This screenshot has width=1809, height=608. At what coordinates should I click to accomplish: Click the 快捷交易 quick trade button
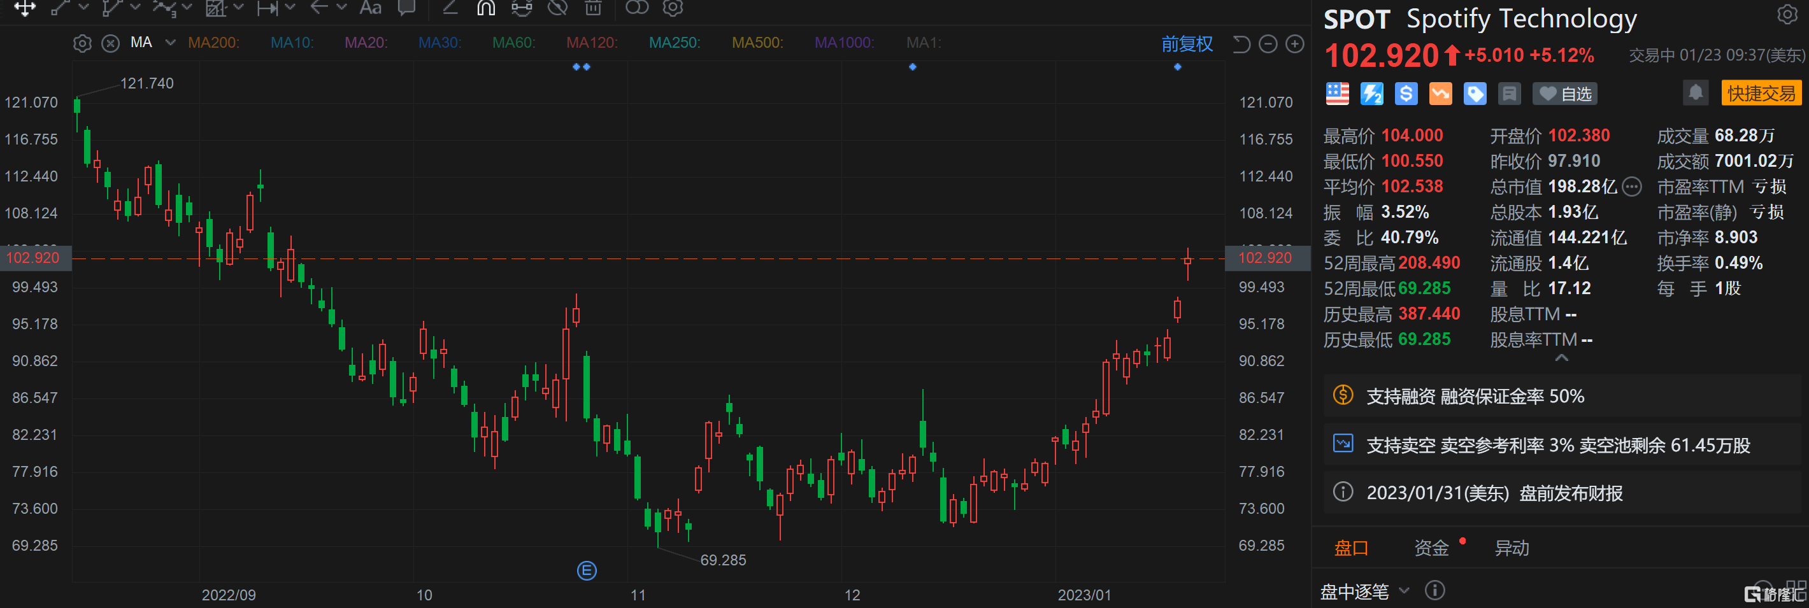(x=1760, y=94)
